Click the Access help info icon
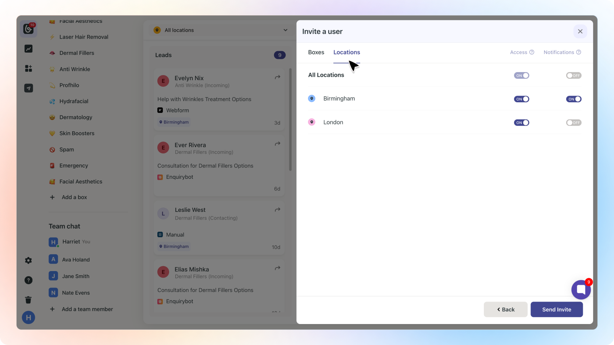Viewport: 614px width, 345px height. click(x=532, y=52)
